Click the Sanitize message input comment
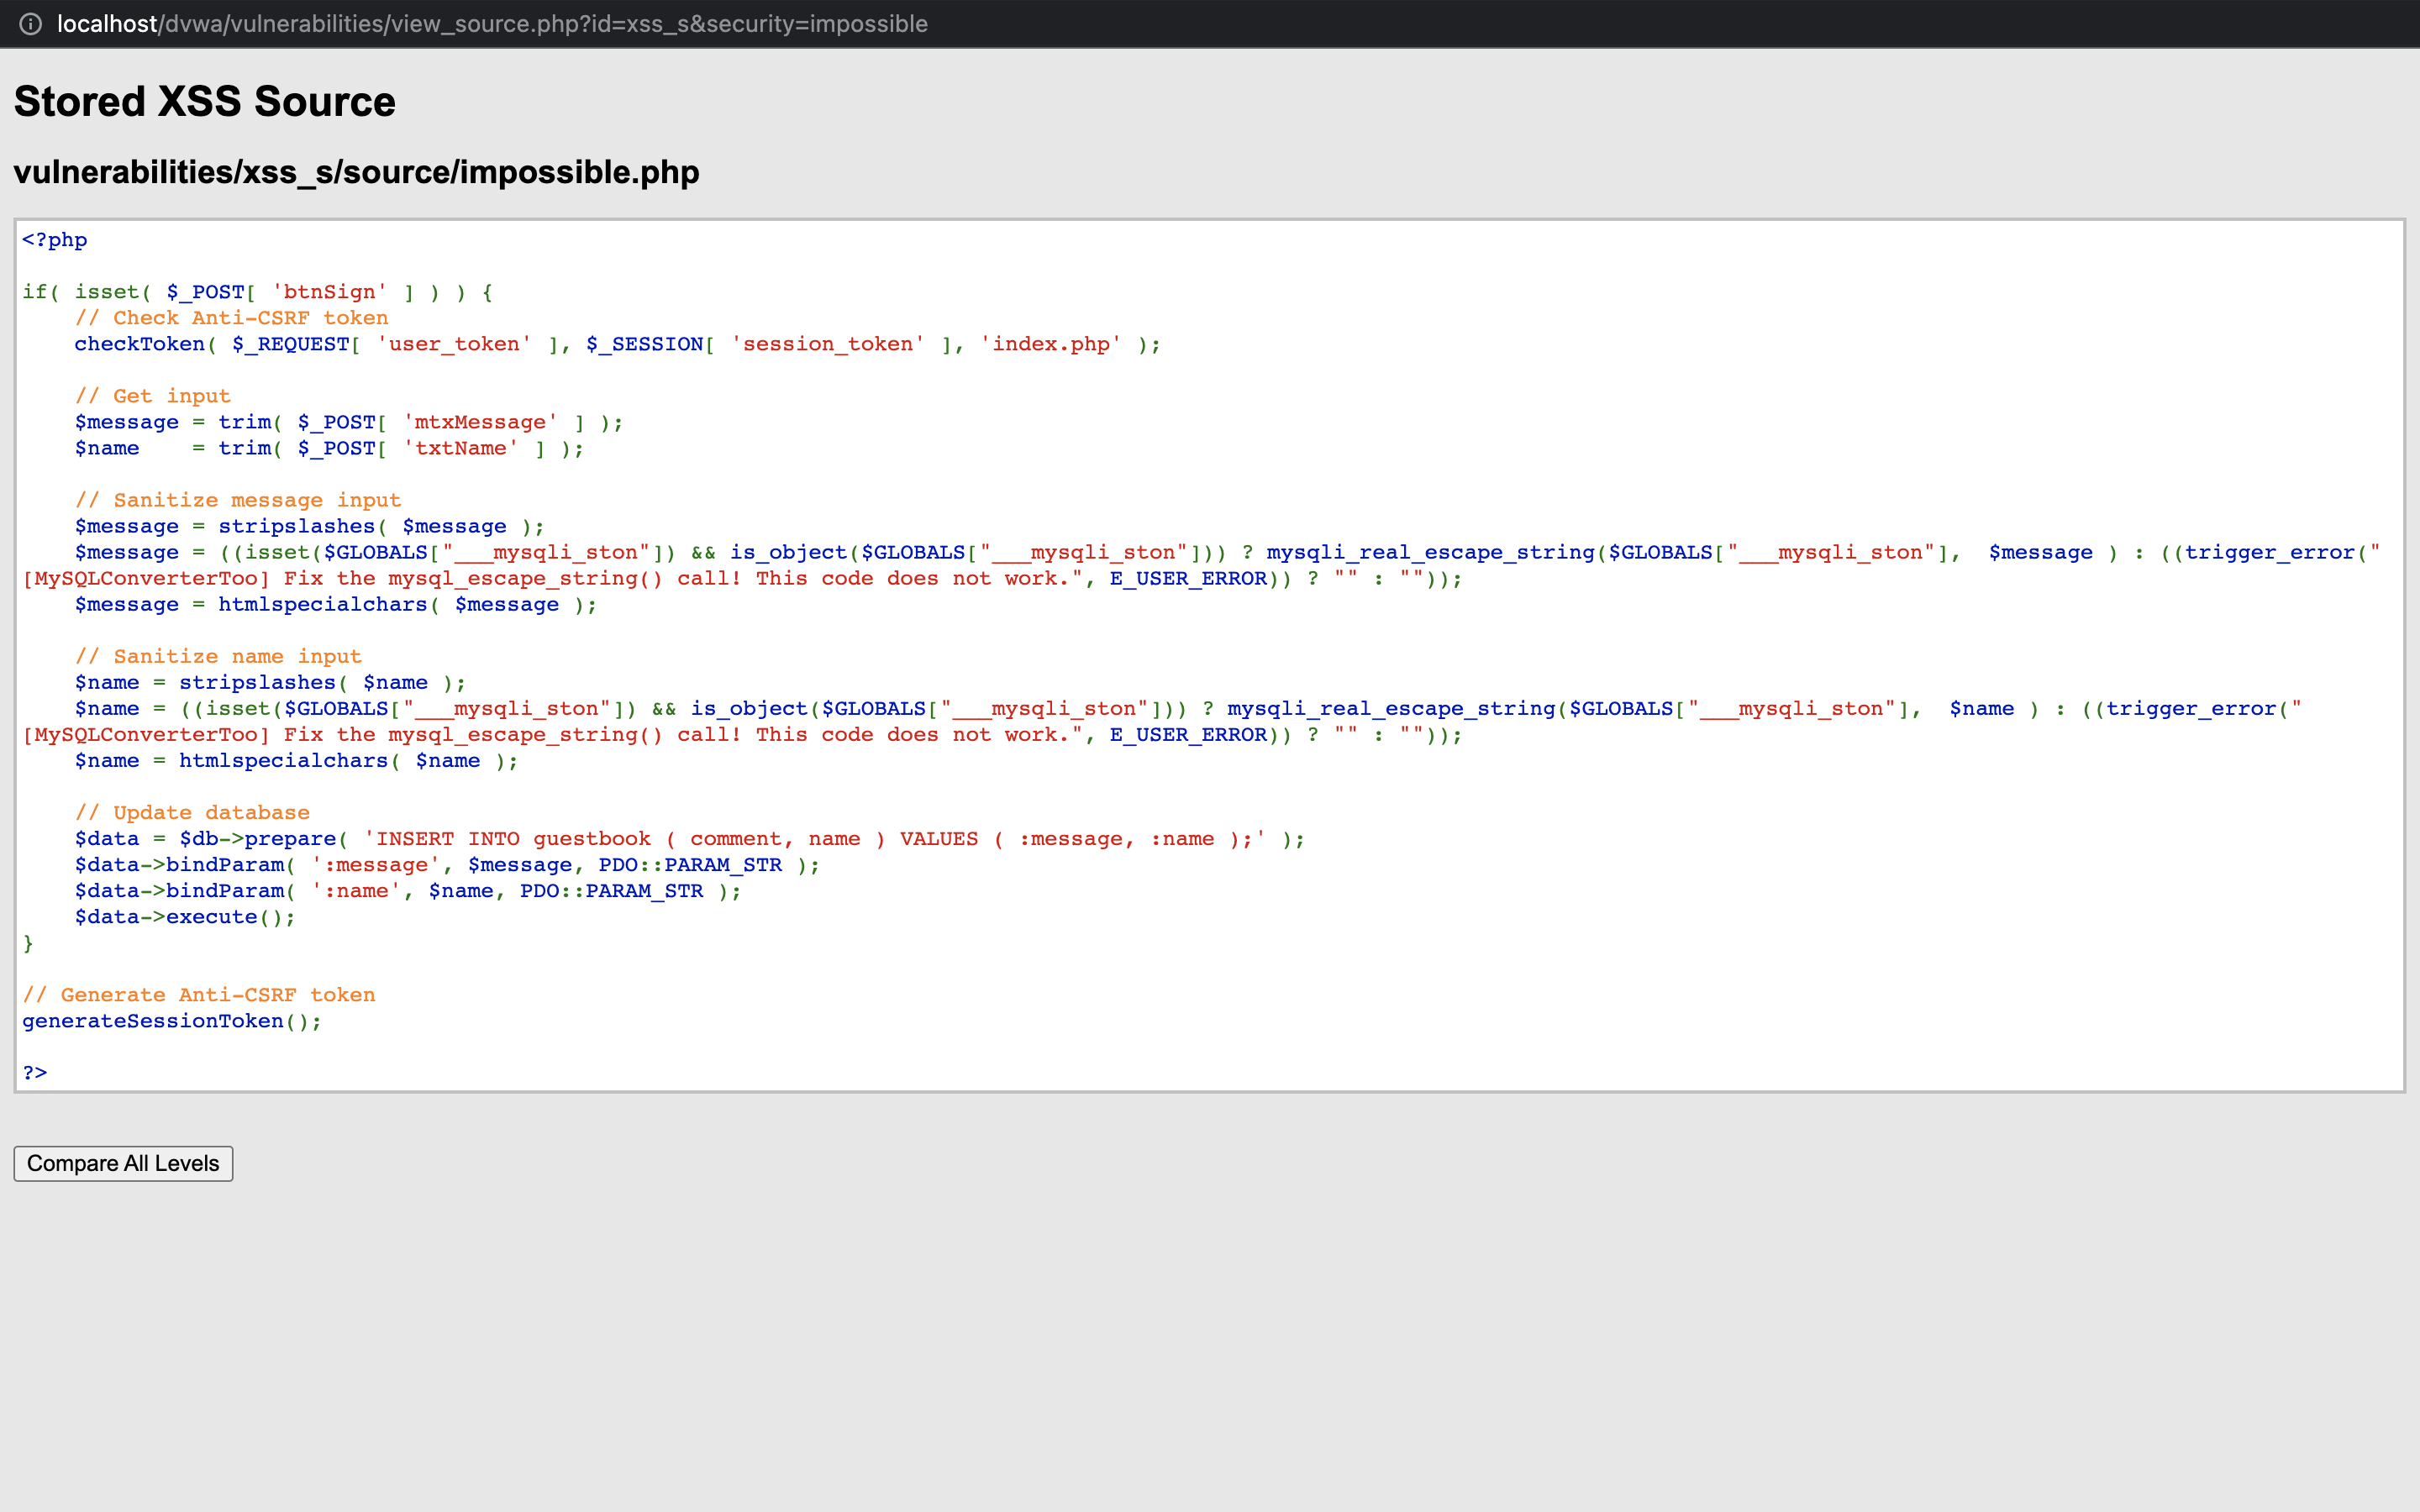This screenshot has width=2420, height=1512. pyautogui.click(x=237, y=500)
